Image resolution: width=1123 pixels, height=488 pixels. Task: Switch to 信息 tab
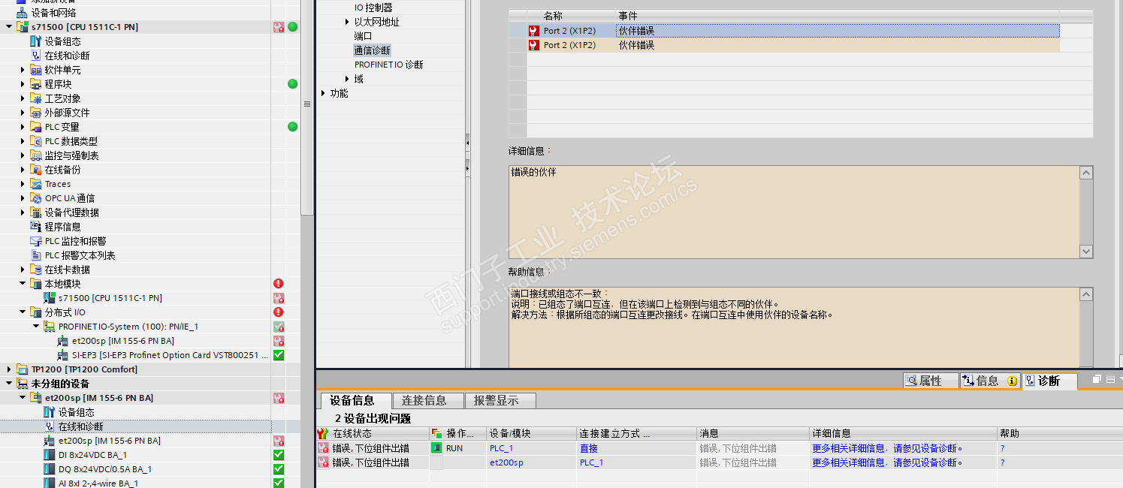click(989, 381)
